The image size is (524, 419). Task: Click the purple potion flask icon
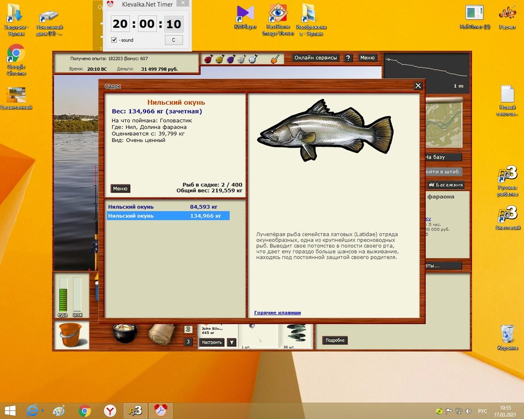pos(230,59)
